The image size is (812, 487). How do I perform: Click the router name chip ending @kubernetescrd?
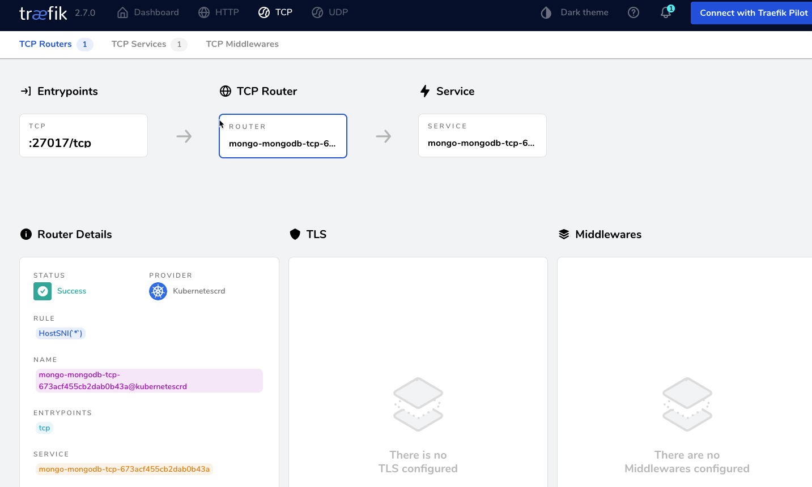point(149,381)
